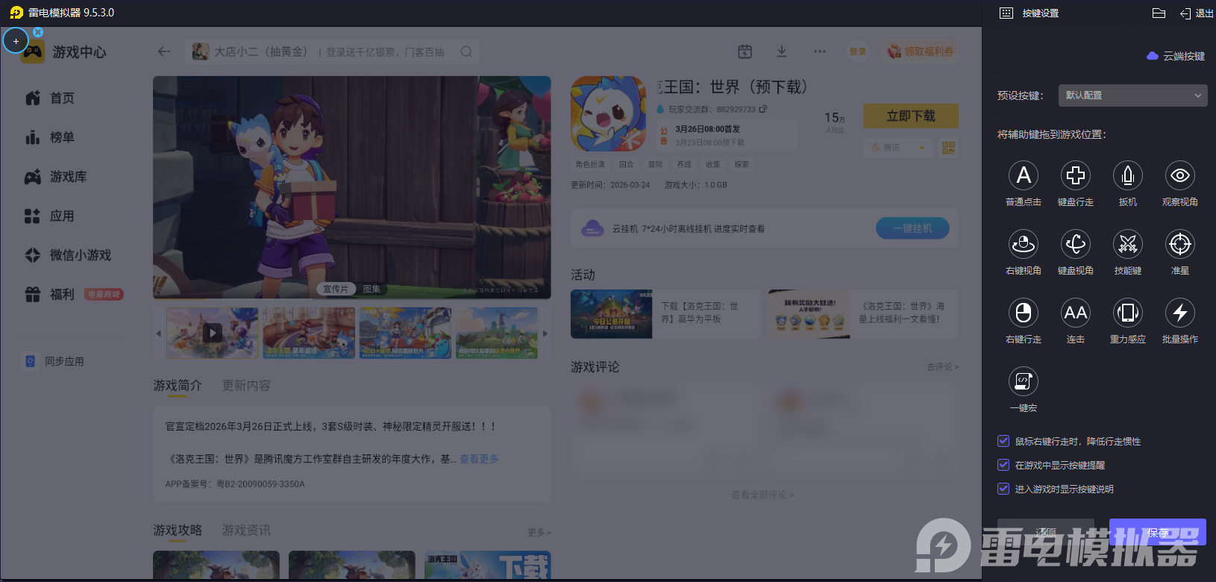
Task: Show previous screenshots with left arrow
Action: pyautogui.click(x=158, y=334)
